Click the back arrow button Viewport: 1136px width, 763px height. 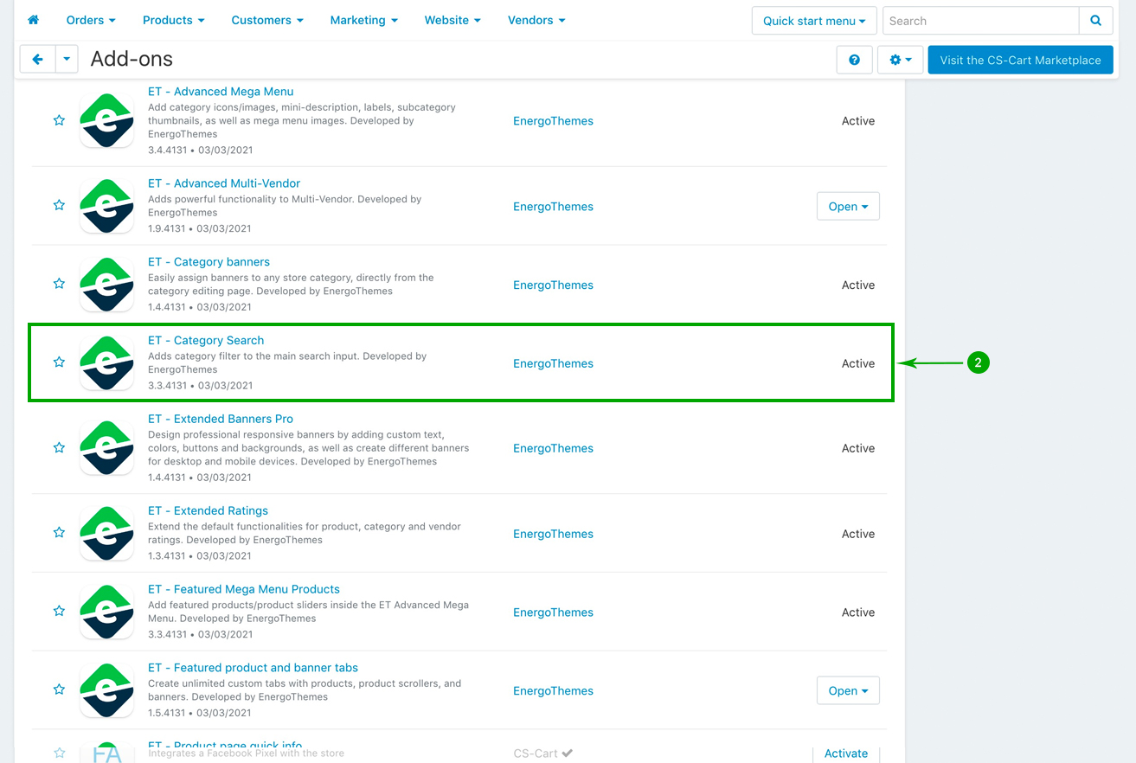click(x=37, y=60)
